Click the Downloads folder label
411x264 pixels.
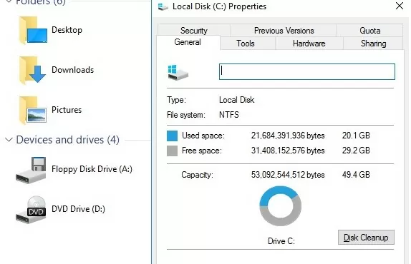coord(72,70)
